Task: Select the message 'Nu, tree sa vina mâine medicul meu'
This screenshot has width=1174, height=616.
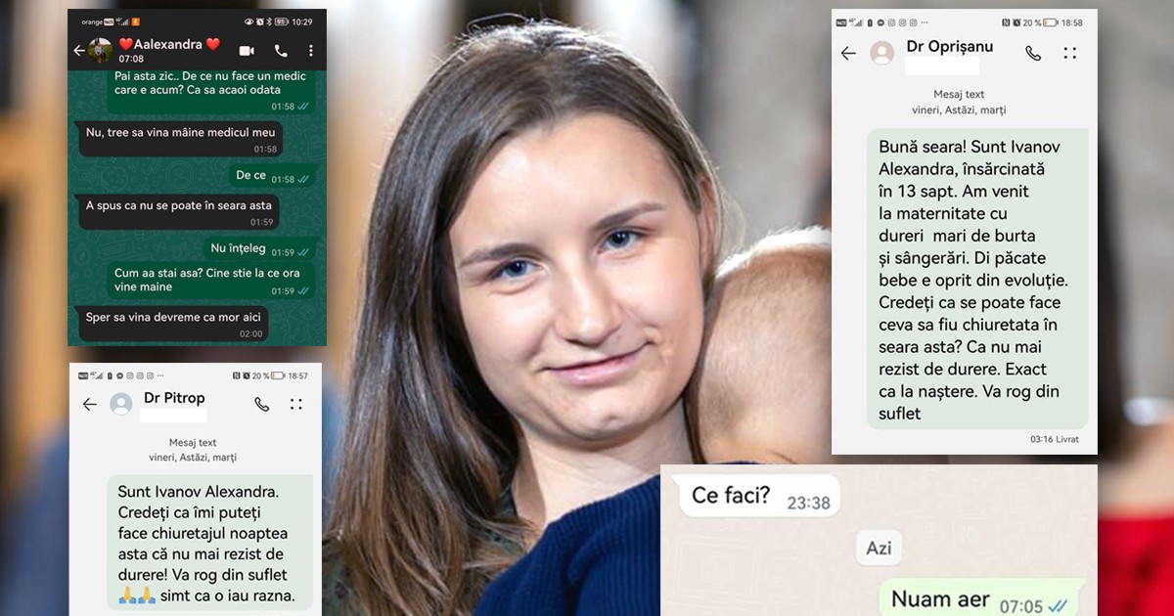Action: [181, 138]
